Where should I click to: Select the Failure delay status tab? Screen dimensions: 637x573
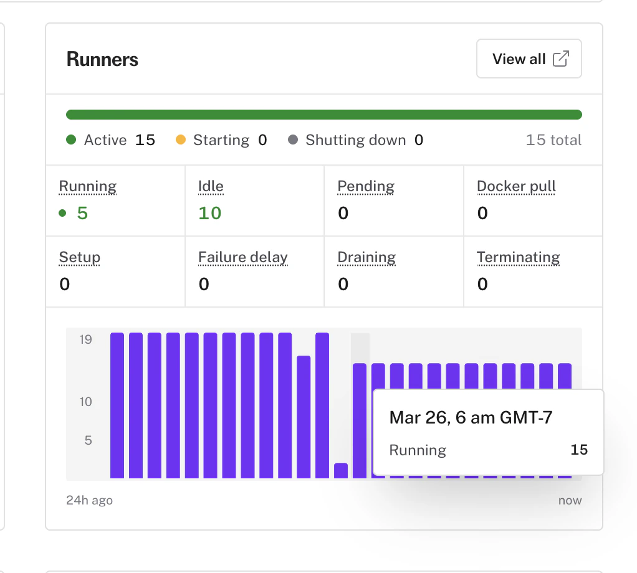242,257
